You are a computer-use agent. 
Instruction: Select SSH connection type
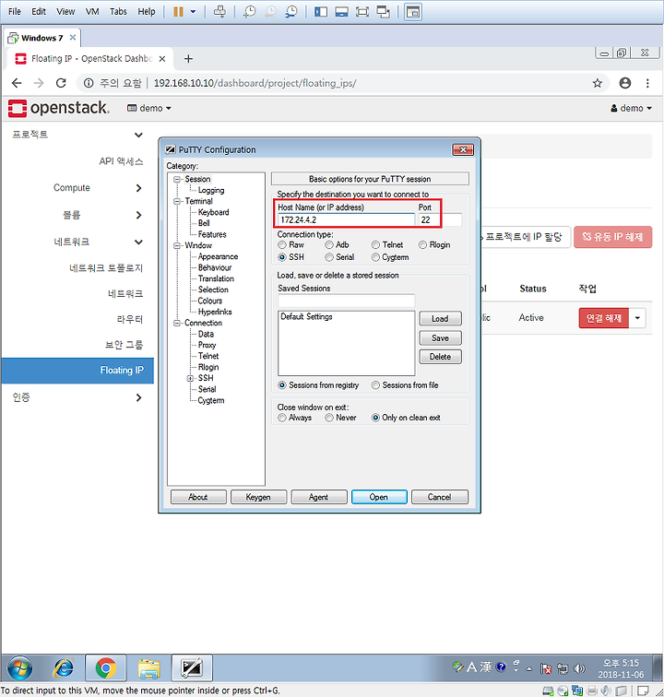291,257
